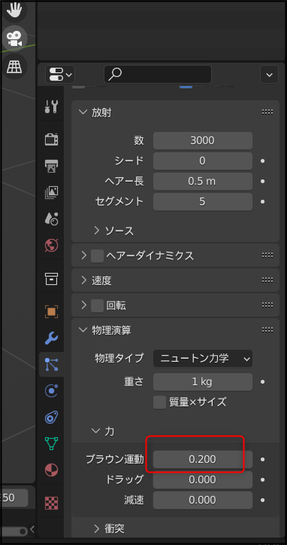287x545 pixels.
Task: Grab the 物理演算 panel drag handle
Action: [x=267, y=329]
